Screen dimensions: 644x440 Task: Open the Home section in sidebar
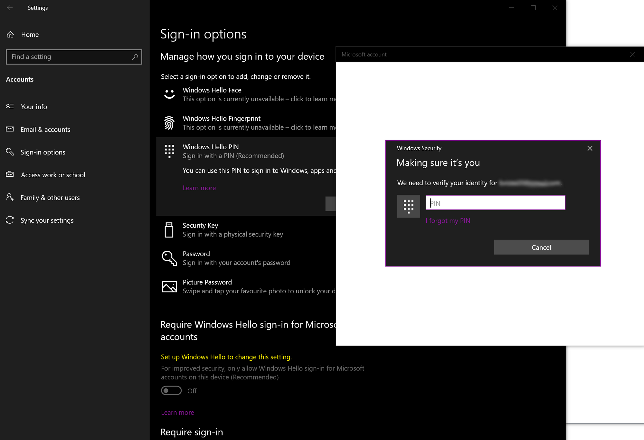click(30, 34)
